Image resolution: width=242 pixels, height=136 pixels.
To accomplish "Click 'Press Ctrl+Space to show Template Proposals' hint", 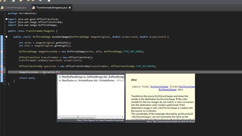I will point(100,120).
